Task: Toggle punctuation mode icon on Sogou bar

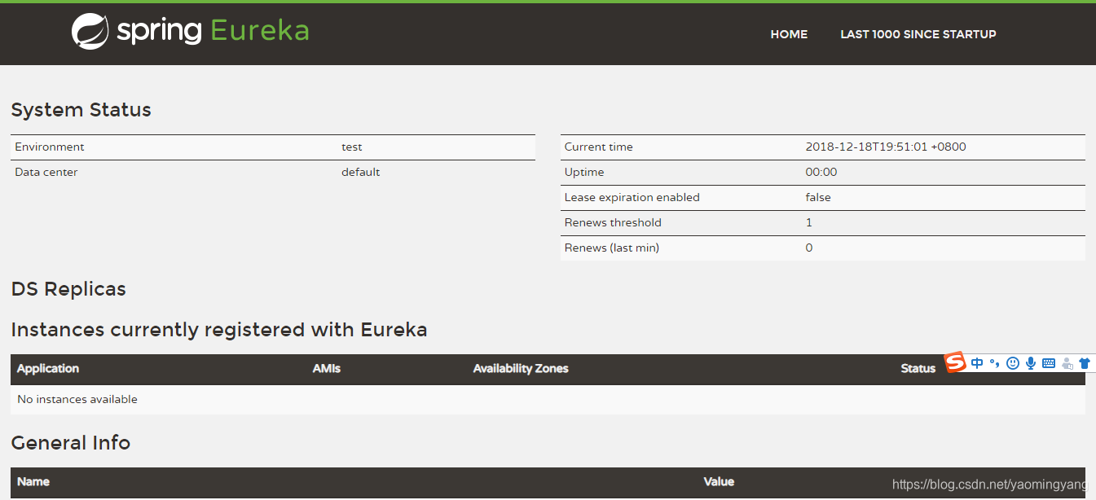Action: pos(995,363)
